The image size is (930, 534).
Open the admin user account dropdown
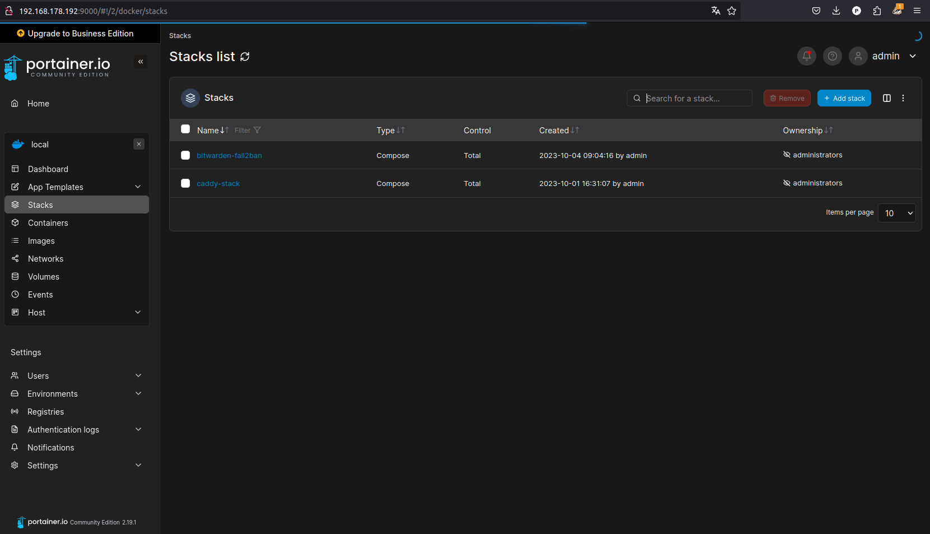(x=885, y=56)
